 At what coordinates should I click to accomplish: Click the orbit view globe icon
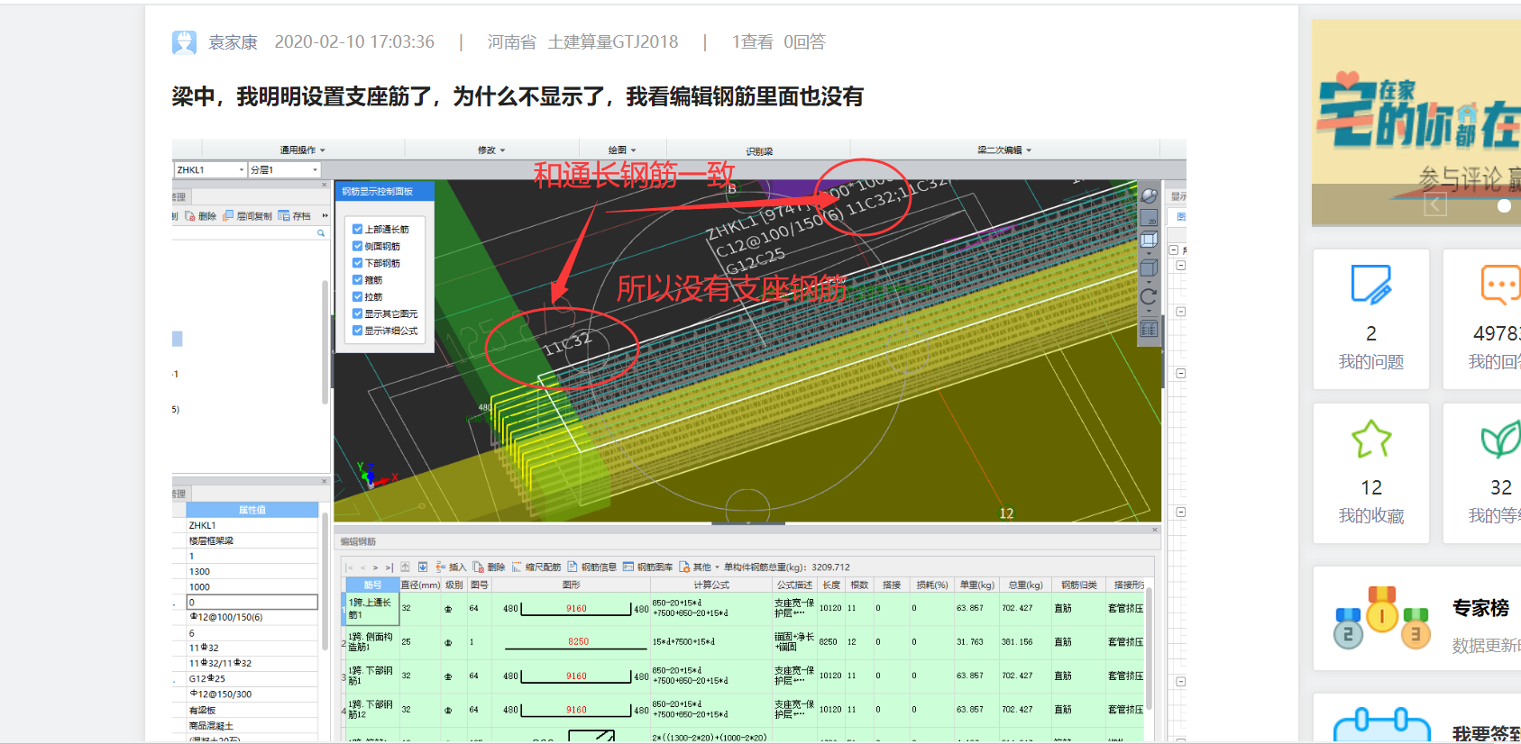[x=1149, y=195]
